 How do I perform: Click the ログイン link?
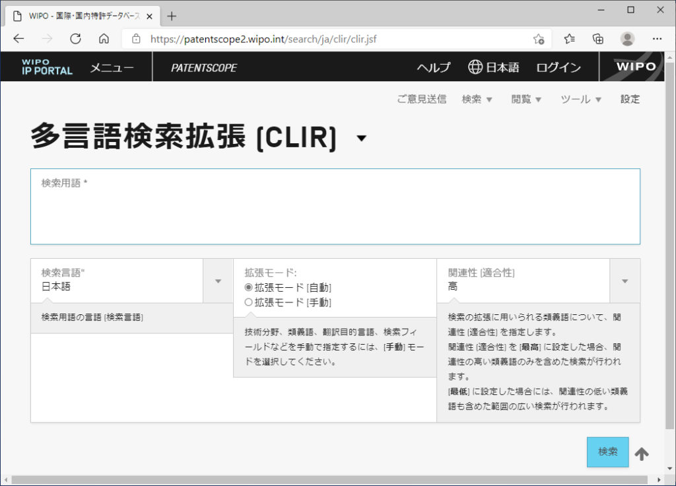pyautogui.click(x=558, y=67)
